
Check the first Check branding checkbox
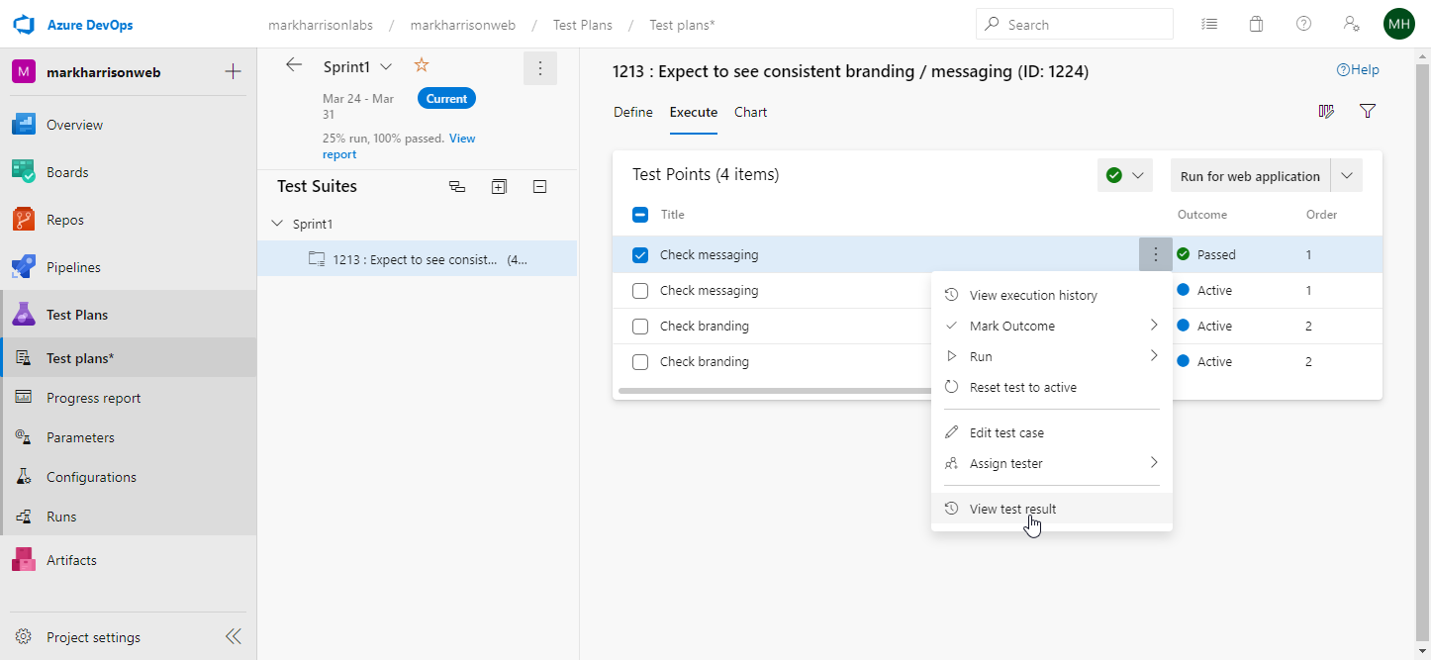click(x=640, y=327)
